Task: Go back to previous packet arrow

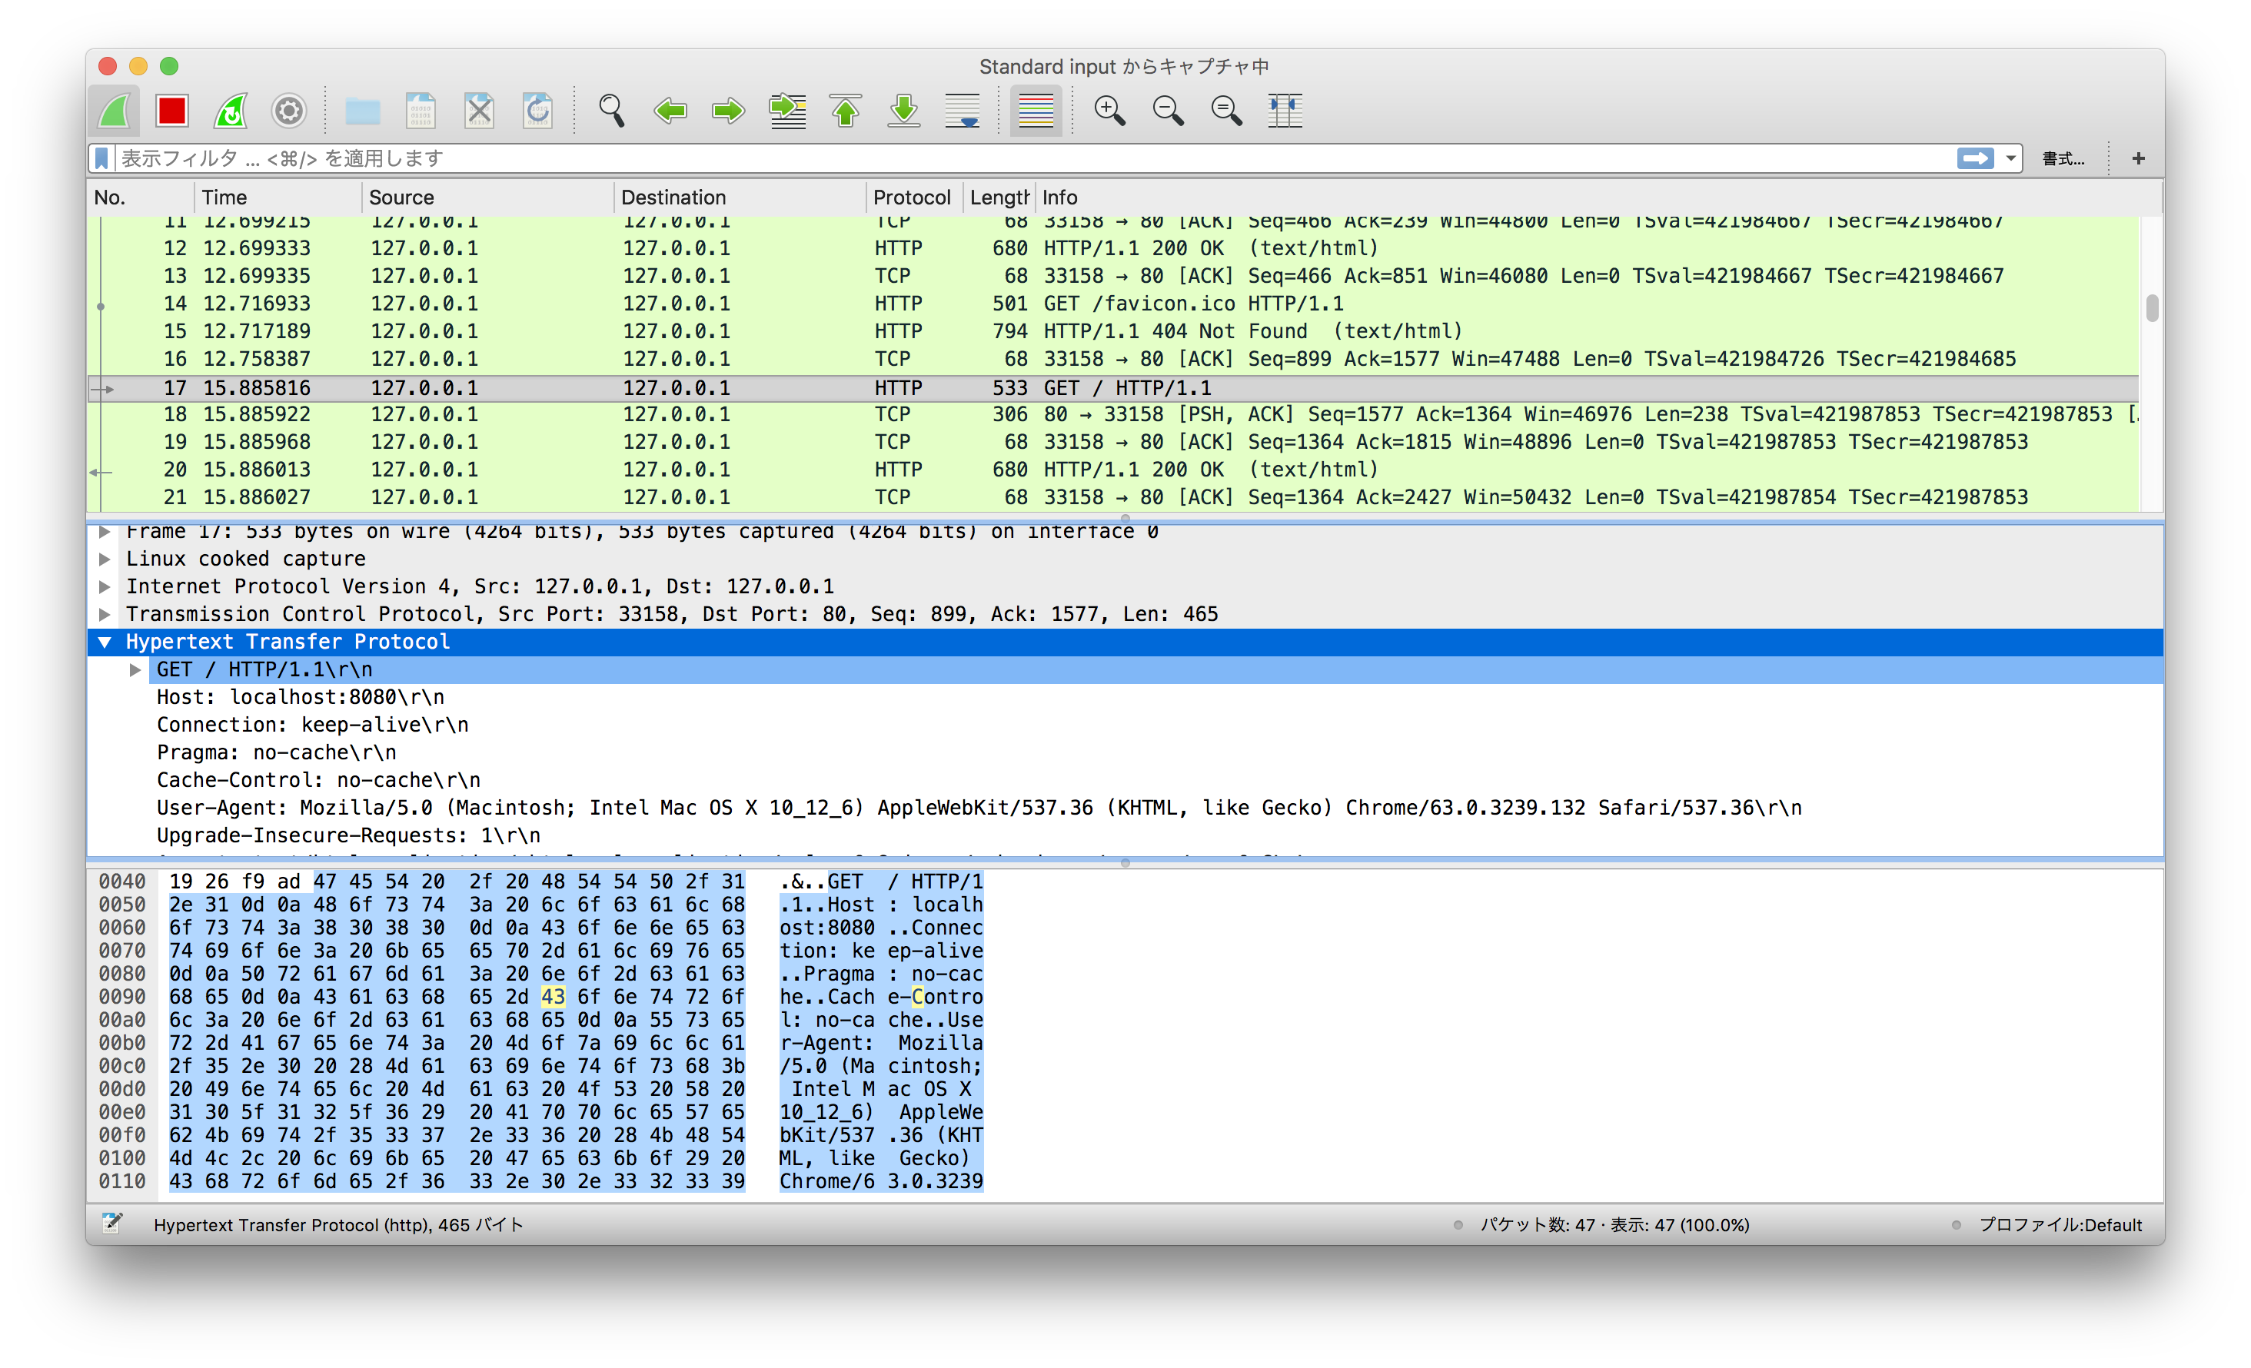Action: [670, 111]
